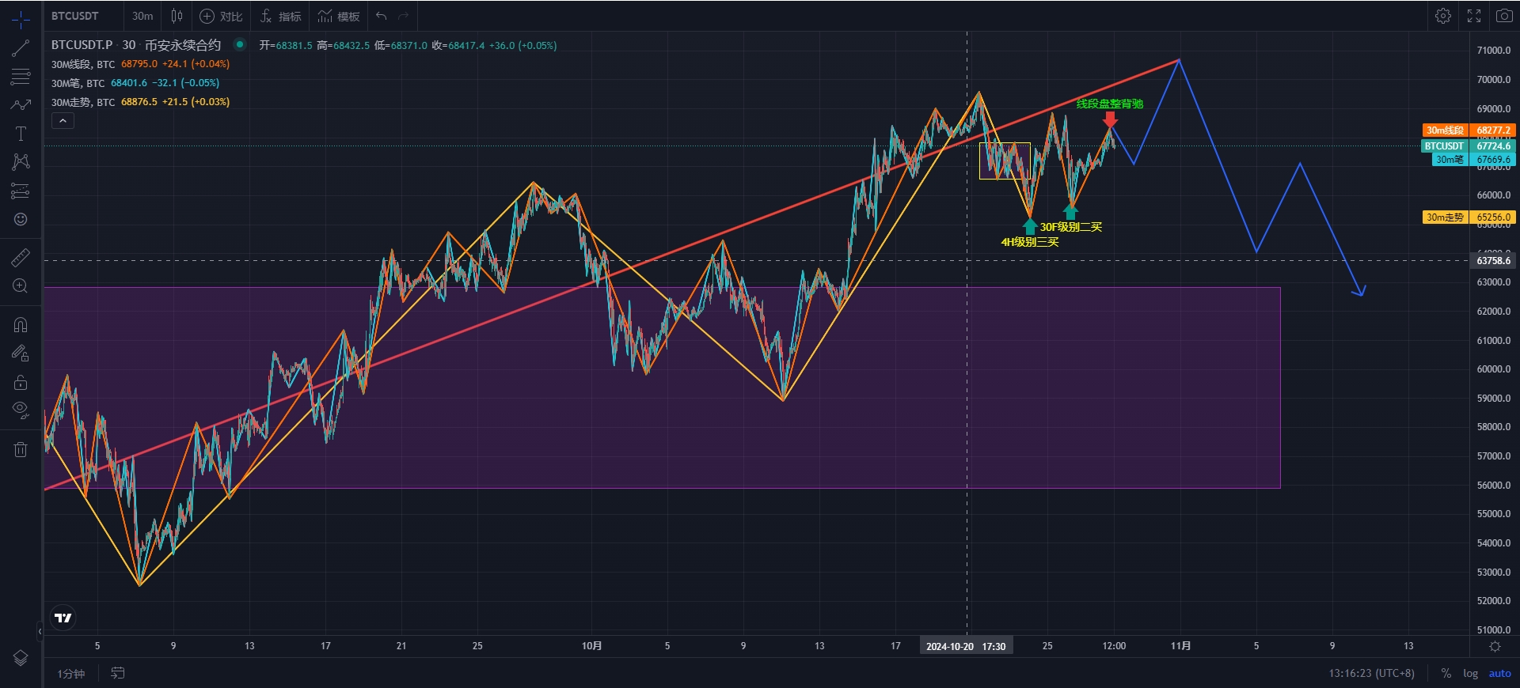The height and width of the screenshot is (688, 1520).
Task: Select the trend line drawing tool
Action: (x=21, y=48)
